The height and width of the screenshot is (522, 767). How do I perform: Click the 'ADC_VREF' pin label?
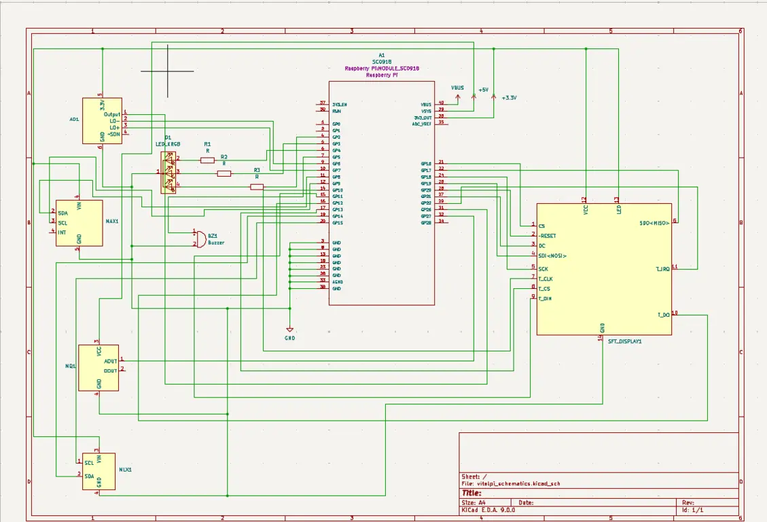pyautogui.click(x=422, y=124)
